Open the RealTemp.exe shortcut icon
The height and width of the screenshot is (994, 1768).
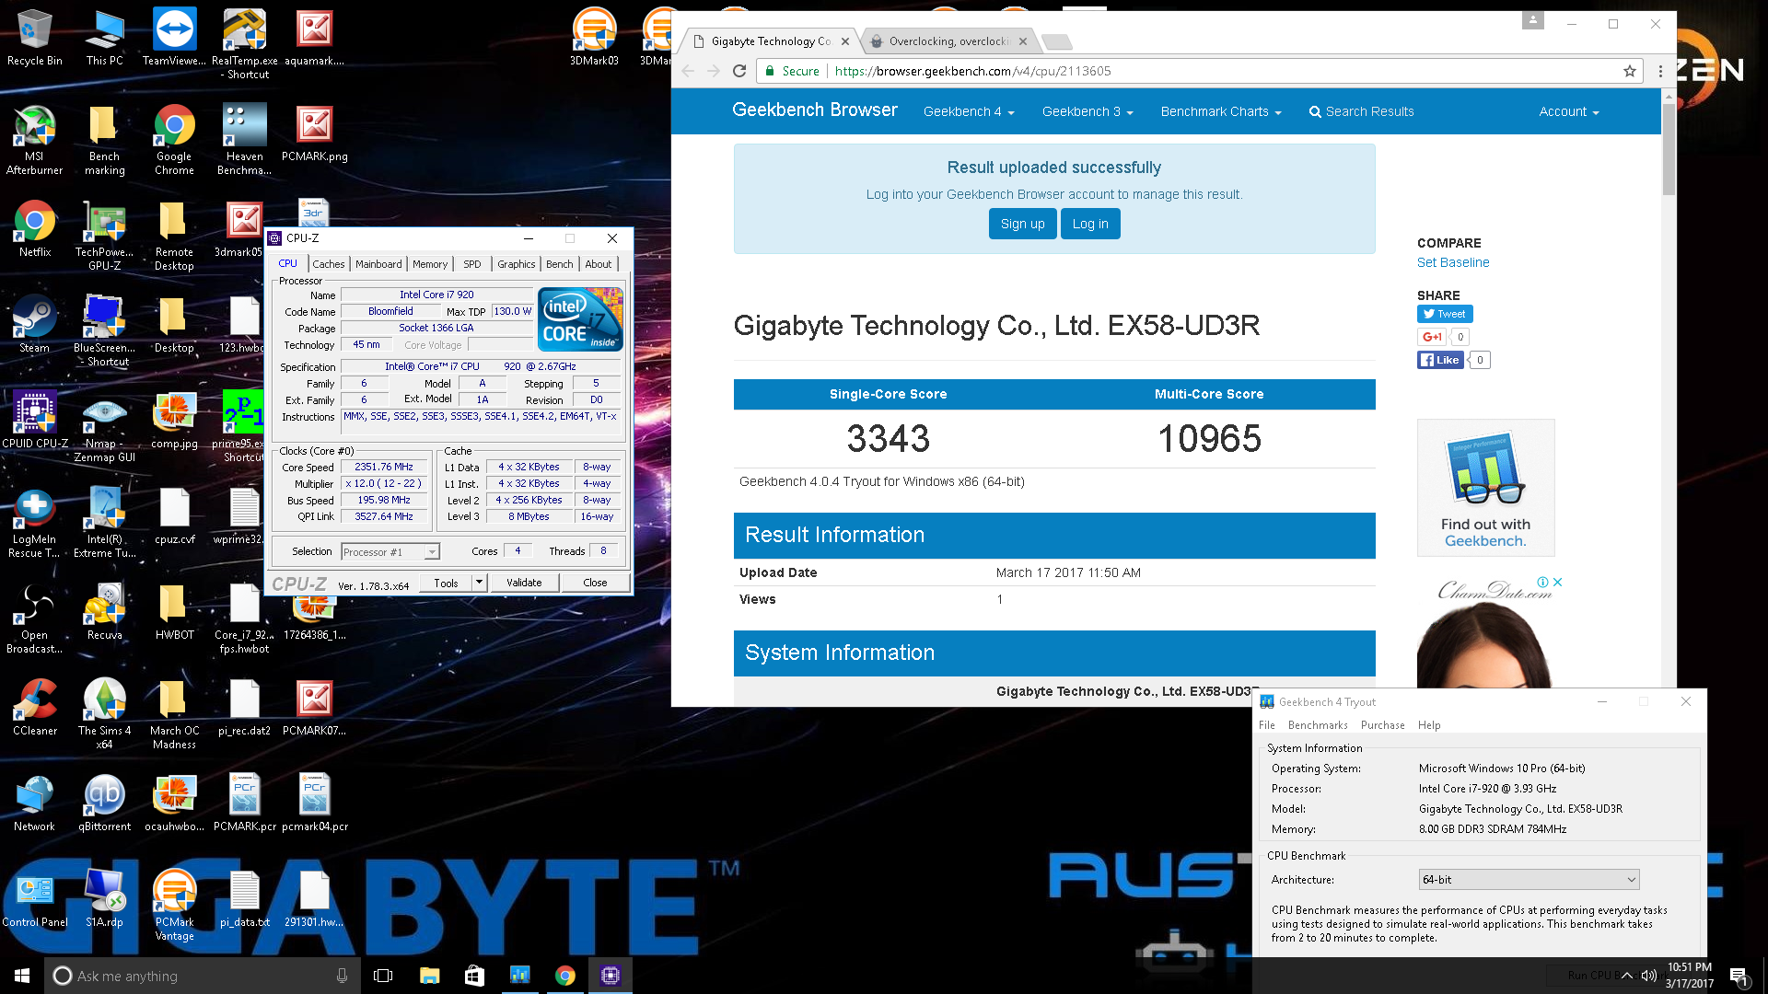[245, 43]
